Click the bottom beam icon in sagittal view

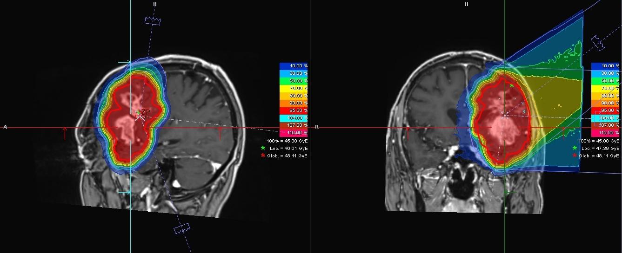coord(181,229)
